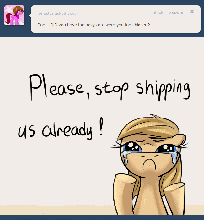Dismiss the ask with the X icon
Viewport: 204px width, 220px height.
tap(192, 11)
